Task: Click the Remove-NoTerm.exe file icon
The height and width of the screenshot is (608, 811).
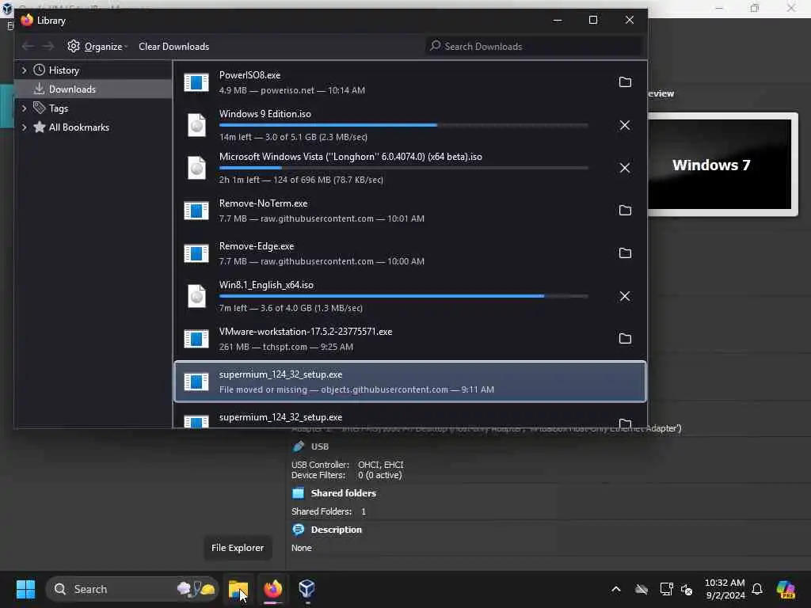Action: (196, 211)
